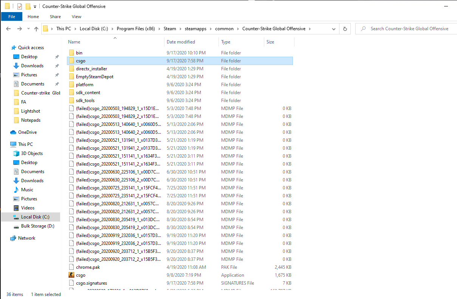Click steamapps in the address breadcrumb

195,29
